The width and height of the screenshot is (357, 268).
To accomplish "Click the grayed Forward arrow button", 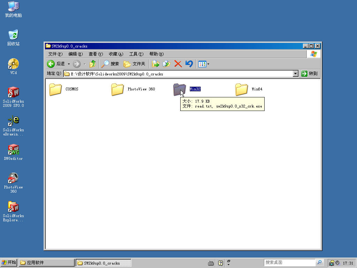I will (77, 64).
